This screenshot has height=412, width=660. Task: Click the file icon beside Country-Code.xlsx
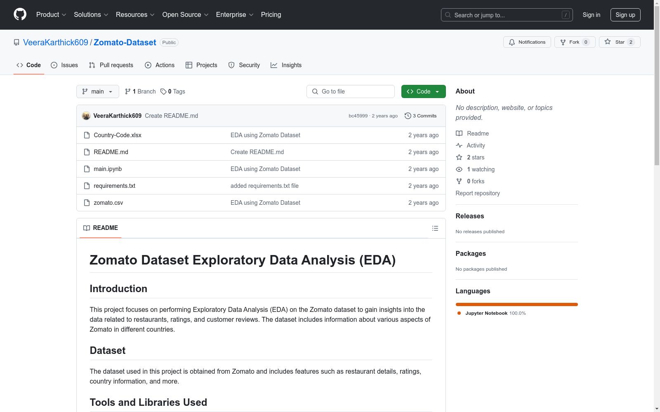[x=87, y=135]
